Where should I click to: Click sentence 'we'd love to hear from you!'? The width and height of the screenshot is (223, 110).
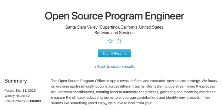pos(130,103)
